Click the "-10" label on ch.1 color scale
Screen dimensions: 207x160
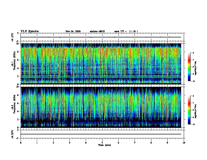coord(193,81)
